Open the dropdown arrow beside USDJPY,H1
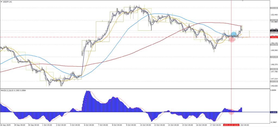 pos(1,2)
